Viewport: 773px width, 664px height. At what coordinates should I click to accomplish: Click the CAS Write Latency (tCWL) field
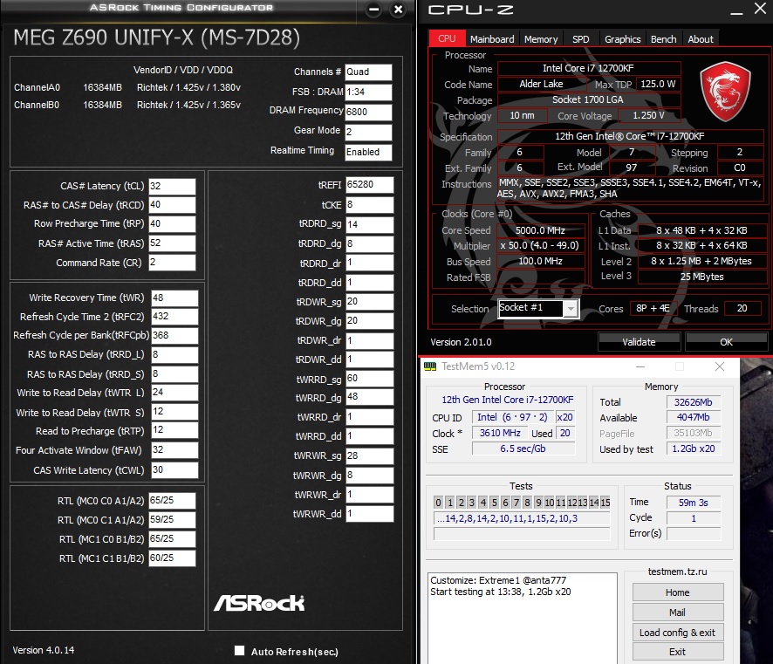[x=174, y=470]
